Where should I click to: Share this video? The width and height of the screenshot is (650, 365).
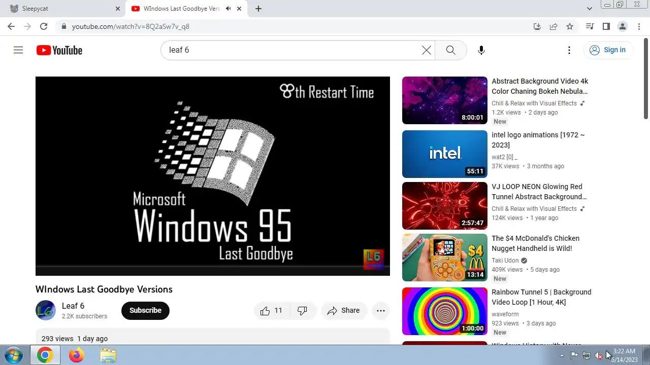[x=344, y=311]
